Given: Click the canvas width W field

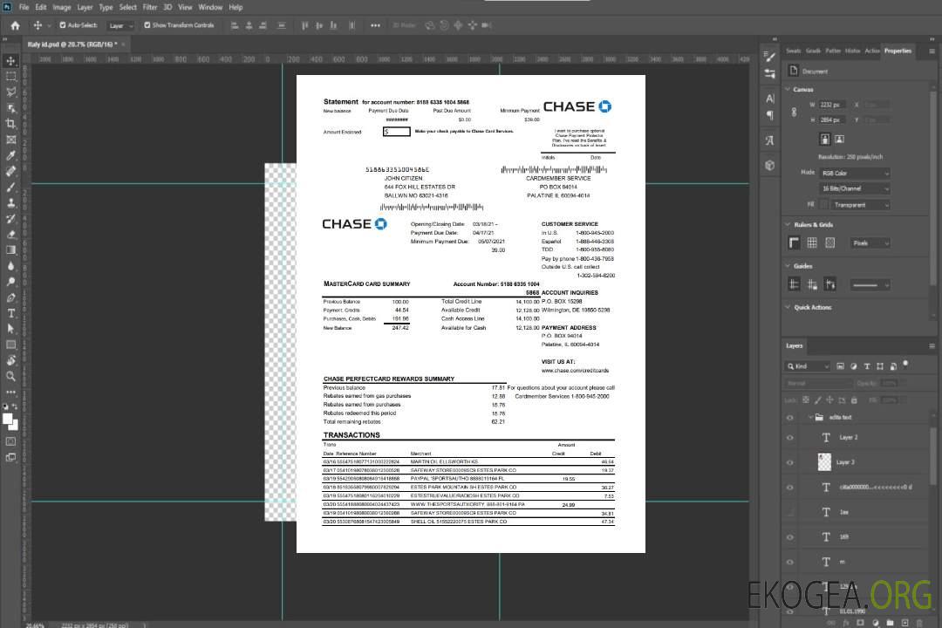Looking at the screenshot, I should [832, 105].
